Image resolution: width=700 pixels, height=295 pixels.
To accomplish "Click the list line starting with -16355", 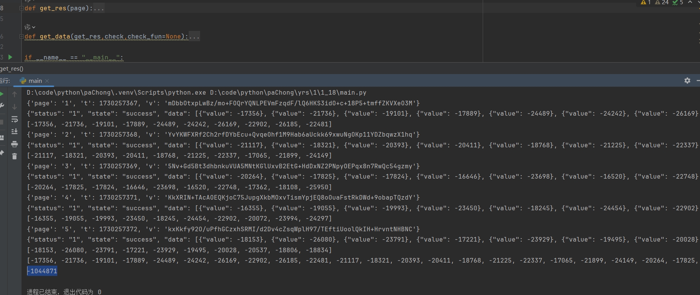I will [x=179, y=219].
